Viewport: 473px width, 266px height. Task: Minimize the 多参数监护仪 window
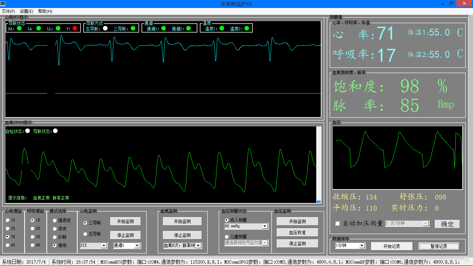click(x=442, y=3)
